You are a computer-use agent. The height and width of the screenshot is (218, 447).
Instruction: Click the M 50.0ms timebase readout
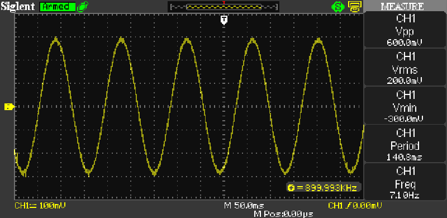click(x=244, y=206)
